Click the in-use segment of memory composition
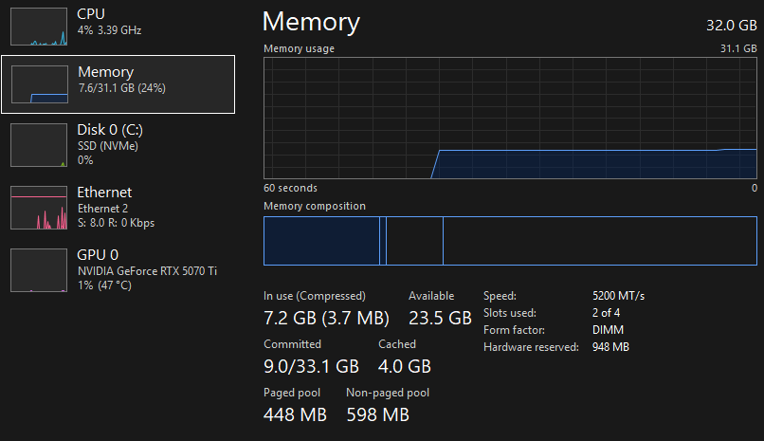Image resolution: width=764 pixels, height=441 pixels. [x=321, y=241]
